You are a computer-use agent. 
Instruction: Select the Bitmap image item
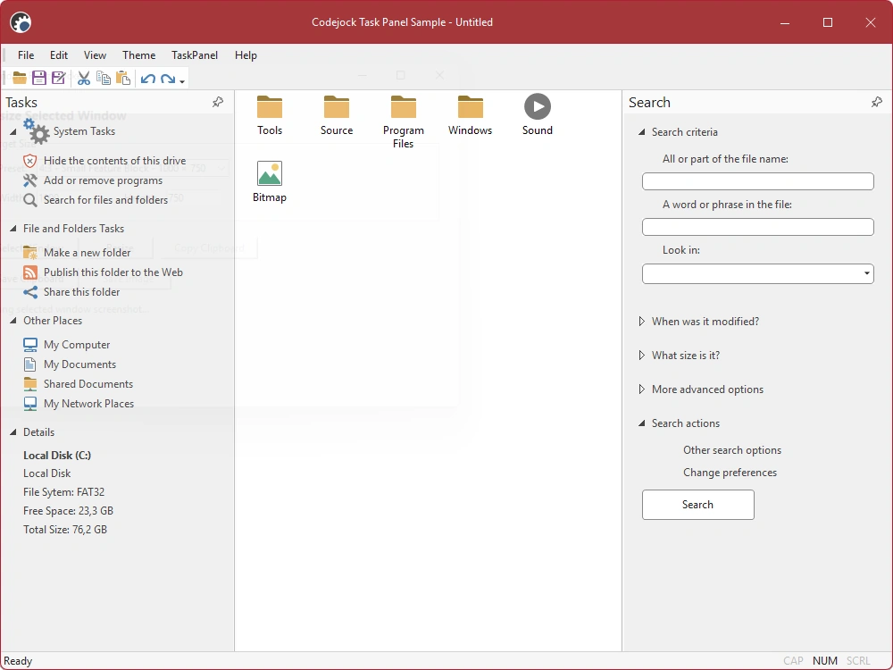(270, 182)
